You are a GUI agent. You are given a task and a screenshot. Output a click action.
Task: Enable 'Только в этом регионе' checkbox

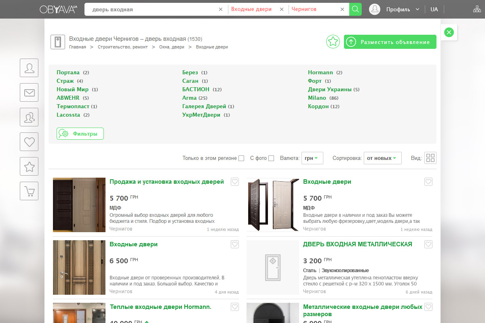pos(241,158)
